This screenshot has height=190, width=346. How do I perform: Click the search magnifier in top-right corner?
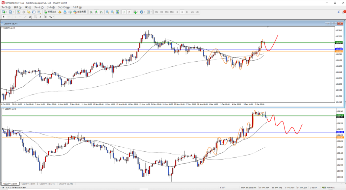(x=339, y=12)
